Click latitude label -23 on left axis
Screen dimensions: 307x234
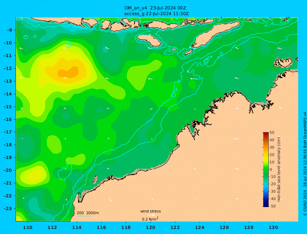click(8, 208)
